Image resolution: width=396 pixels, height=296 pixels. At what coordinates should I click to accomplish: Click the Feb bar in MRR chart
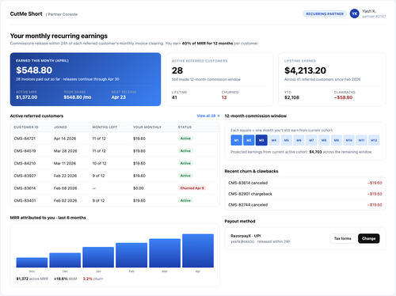click(x=131, y=255)
